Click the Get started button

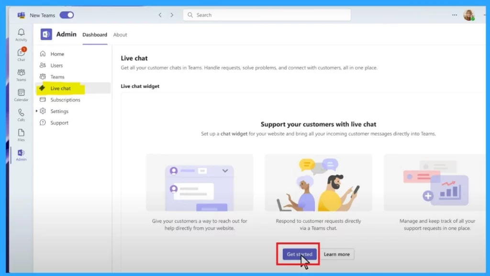300,254
